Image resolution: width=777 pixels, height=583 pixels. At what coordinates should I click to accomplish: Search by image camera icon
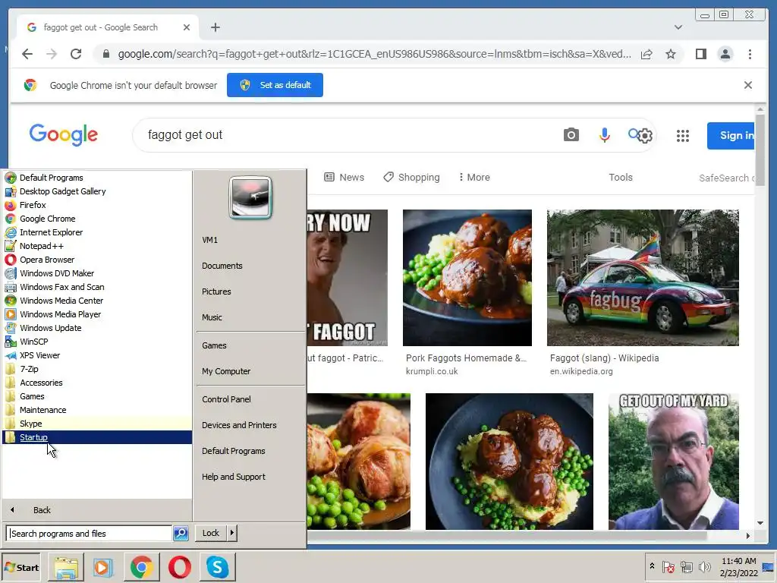click(x=571, y=135)
